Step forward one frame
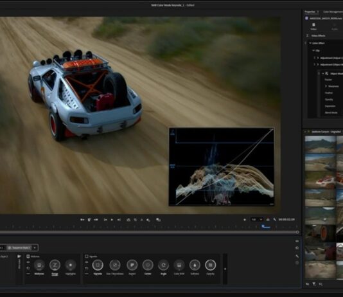Image resolution: width=343 pixels, height=297 pixels. (x=119, y=220)
